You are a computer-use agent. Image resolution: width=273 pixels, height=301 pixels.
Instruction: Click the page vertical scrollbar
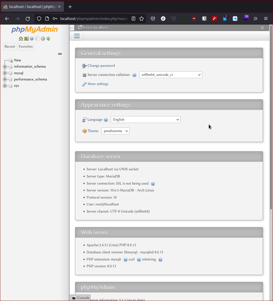point(271,117)
